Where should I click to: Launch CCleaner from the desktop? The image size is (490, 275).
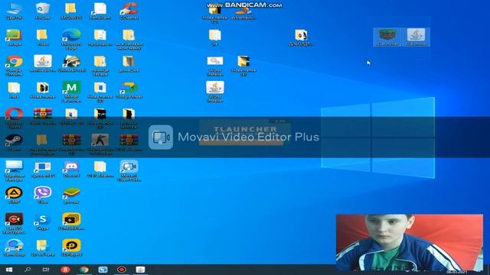click(129, 11)
